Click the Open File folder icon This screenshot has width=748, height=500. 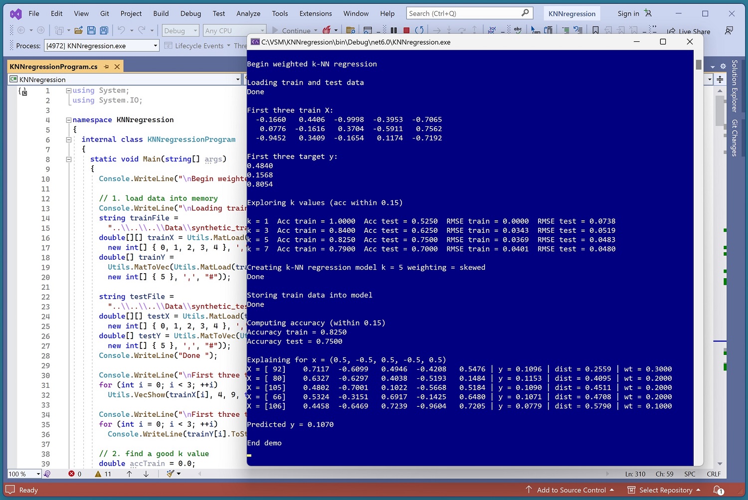(78, 30)
